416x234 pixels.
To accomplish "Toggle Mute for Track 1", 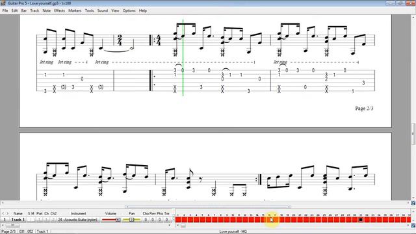I will point(34,220).
